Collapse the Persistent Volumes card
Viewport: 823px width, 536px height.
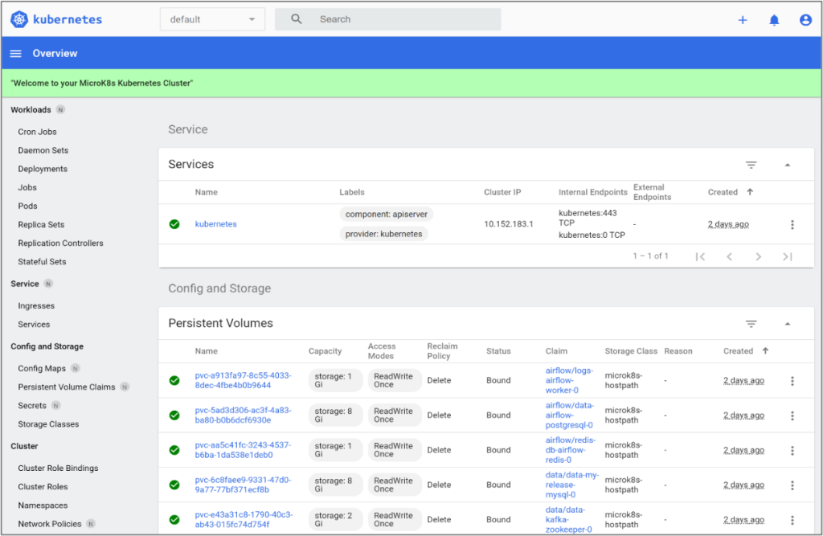tap(788, 324)
